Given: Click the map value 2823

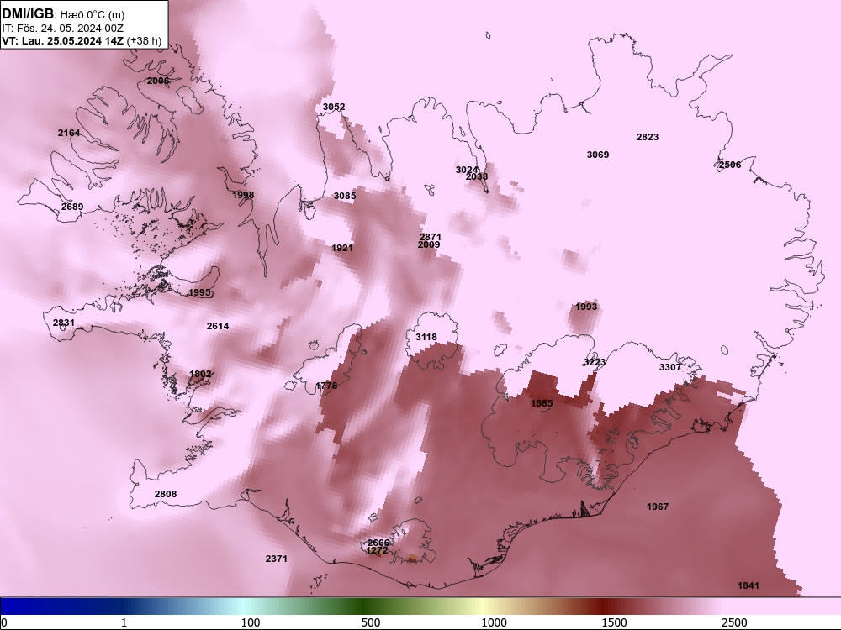Looking at the screenshot, I should pyautogui.click(x=648, y=137).
